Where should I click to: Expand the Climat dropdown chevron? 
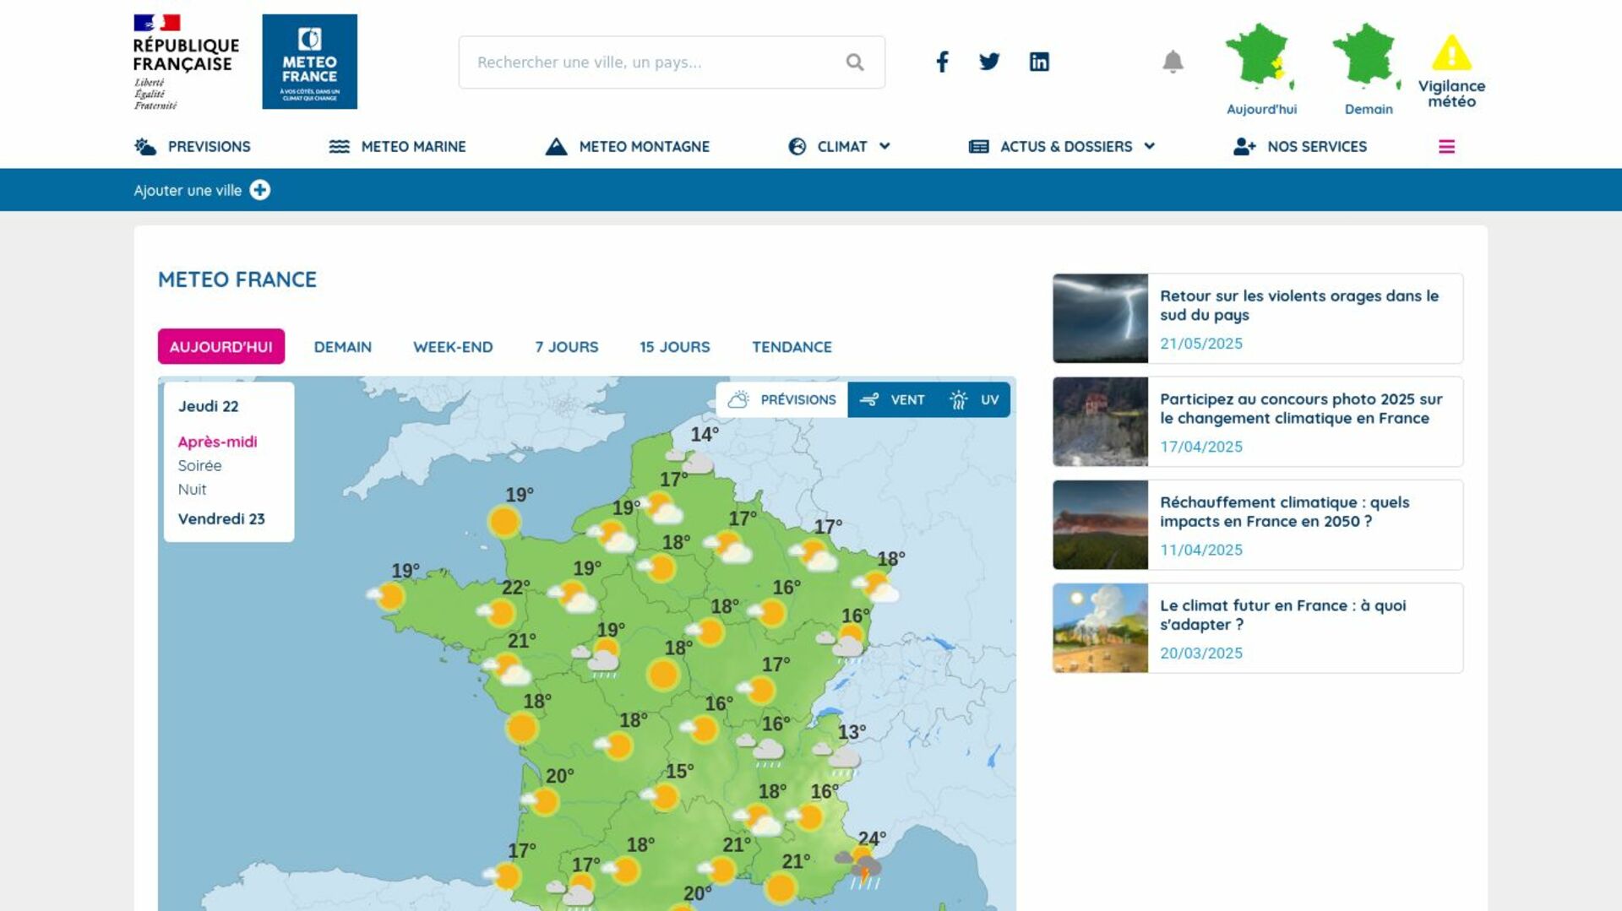click(884, 146)
